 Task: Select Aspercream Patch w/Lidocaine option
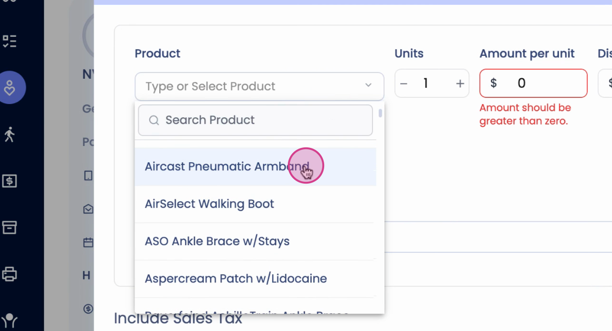pos(236,279)
